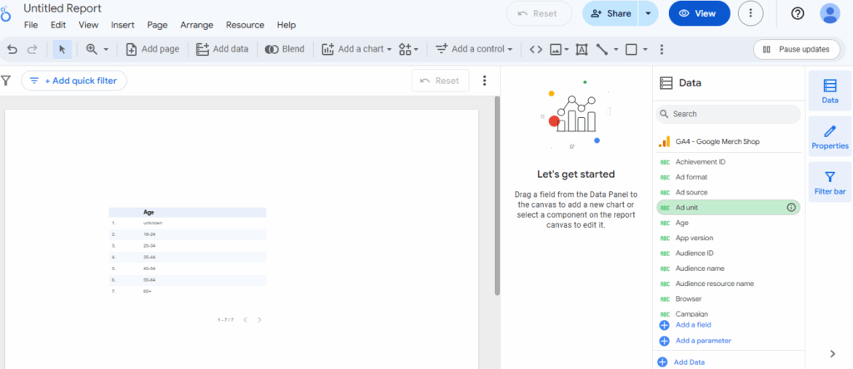Open the circular more options menu in header
The image size is (853, 369).
751,13
